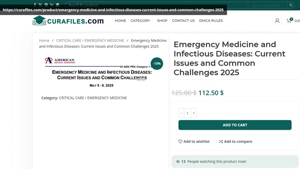Add product to compare
Viewport: 300px width, 169px height.
pos(236,142)
